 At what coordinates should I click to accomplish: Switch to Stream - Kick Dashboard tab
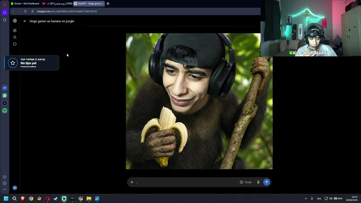(x=25, y=4)
